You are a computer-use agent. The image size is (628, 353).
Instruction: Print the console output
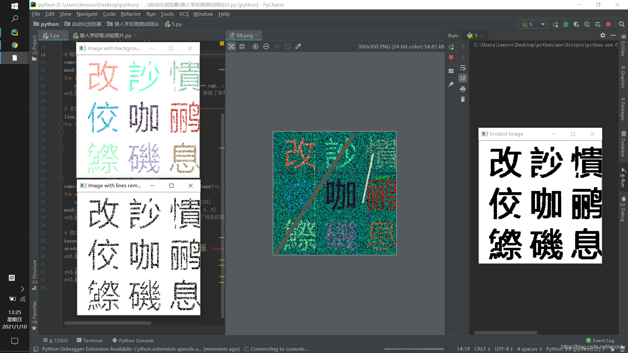[463, 89]
